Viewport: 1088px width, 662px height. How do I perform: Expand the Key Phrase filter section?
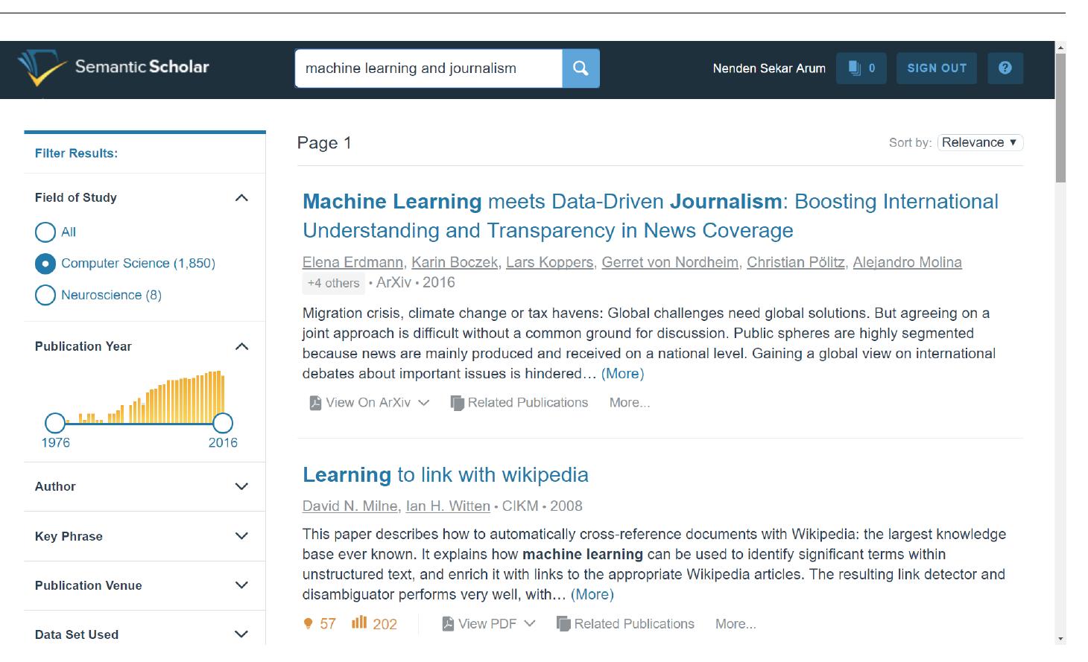[241, 536]
